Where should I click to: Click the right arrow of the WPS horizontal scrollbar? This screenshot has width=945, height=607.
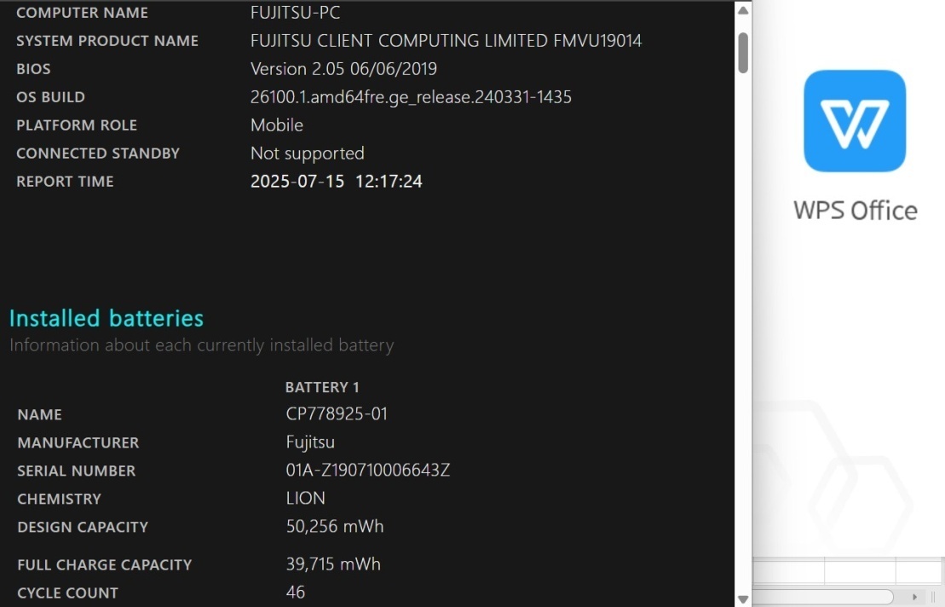914,597
